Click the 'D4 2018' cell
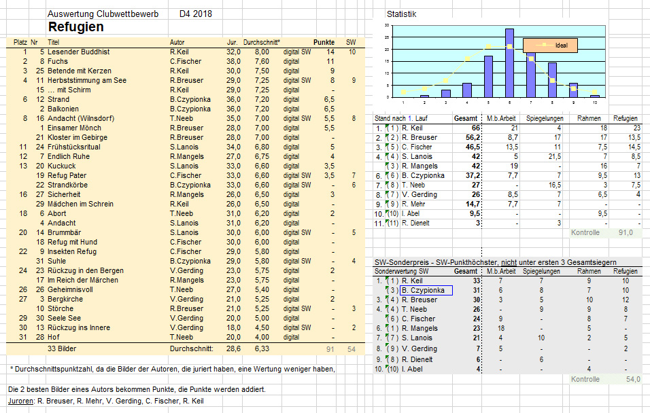 196,14
